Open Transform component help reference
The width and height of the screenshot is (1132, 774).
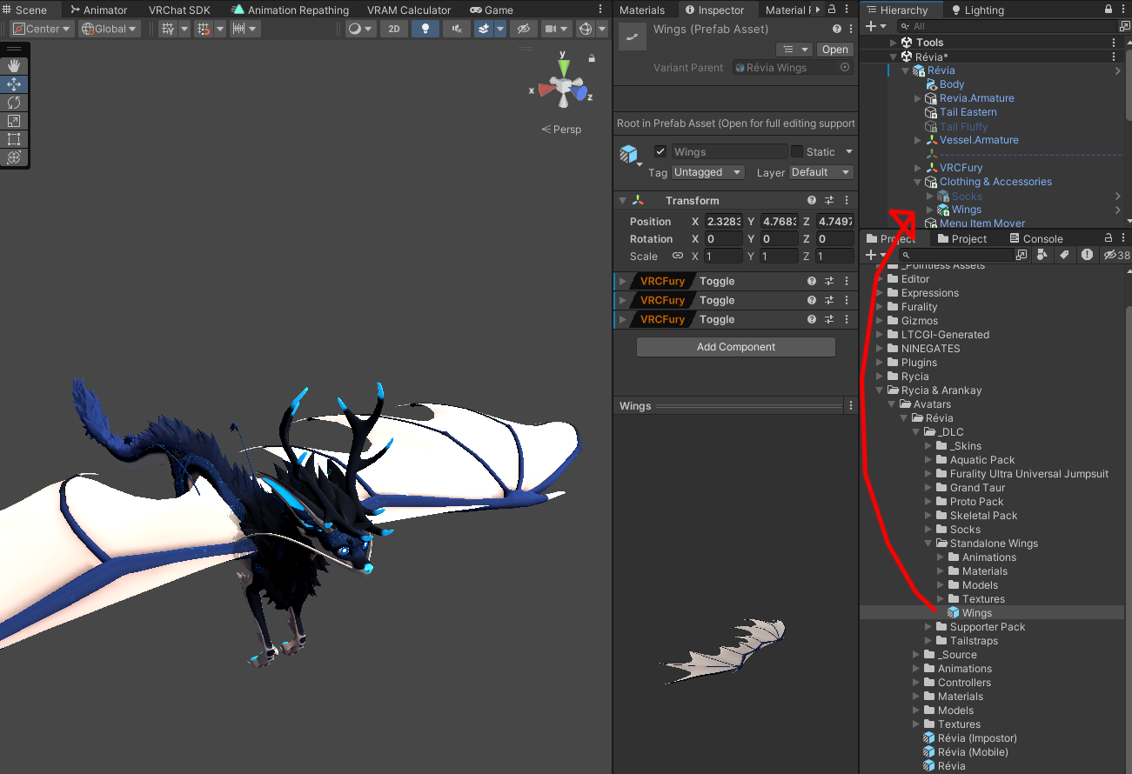coord(812,201)
